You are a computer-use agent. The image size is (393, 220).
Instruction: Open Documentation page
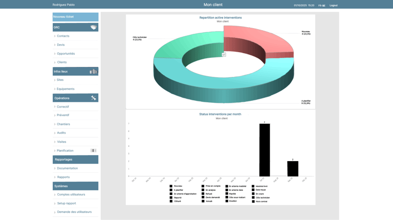[68, 168]
